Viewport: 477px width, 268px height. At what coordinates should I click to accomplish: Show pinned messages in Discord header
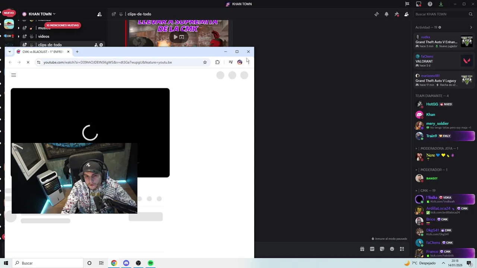pyautogui.click(x=397, y=14)
